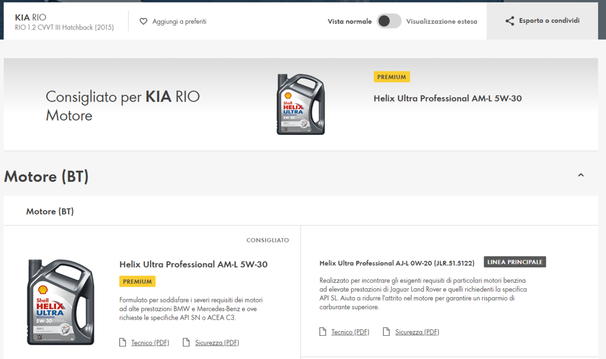The image size is (606, 359).
Task: Select Helix Ultra Professional AM-L 5W-30 banner title
Action: (447, 99)
